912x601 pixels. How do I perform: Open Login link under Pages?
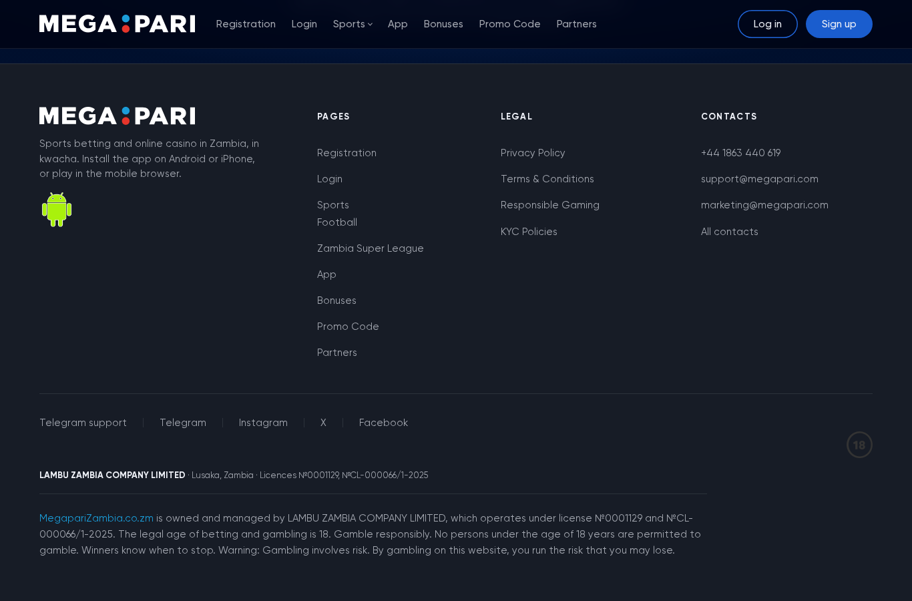pos(330,179)
